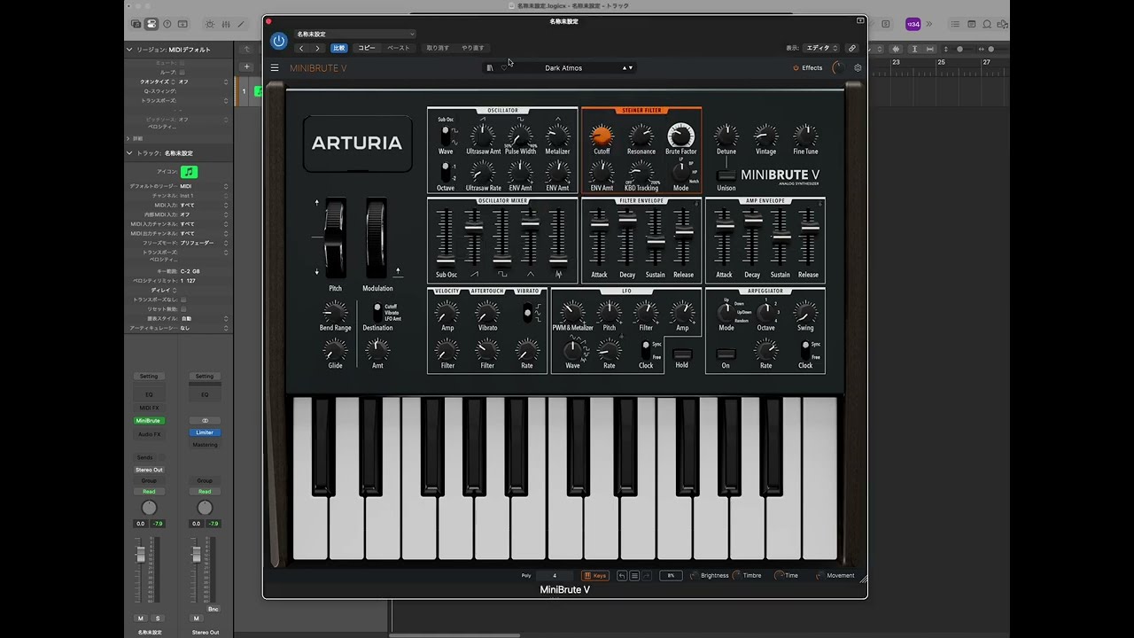
Task: Toggle the oscillator Octave switch
Action: pyautogui.click(x=445, y=172)
